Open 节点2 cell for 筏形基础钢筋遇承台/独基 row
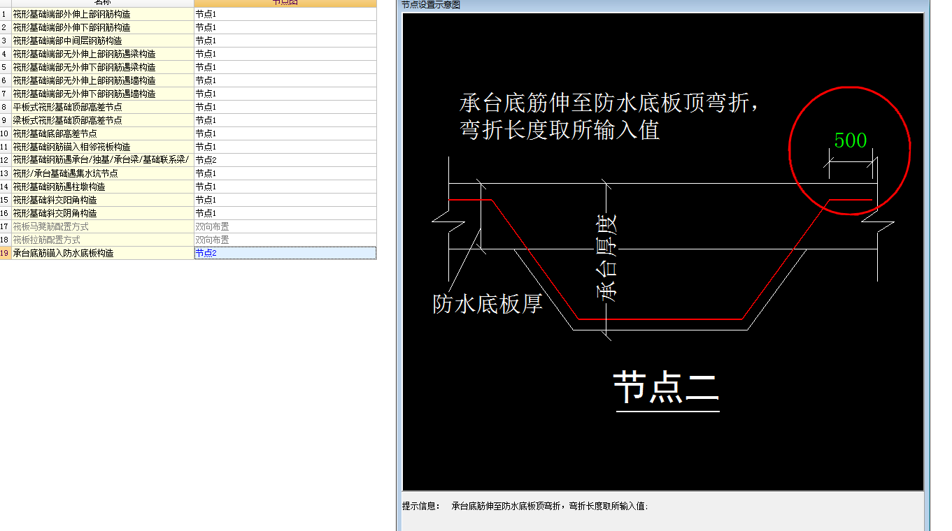 pyautogui.click(x=285, y=160)
